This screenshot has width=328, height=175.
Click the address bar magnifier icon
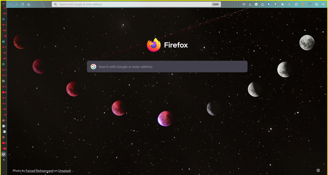55,4
